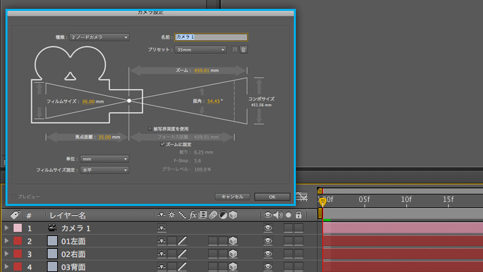Toggle shy switch for 01左面 layer
The image size is (483, 272).
[162, 241]
